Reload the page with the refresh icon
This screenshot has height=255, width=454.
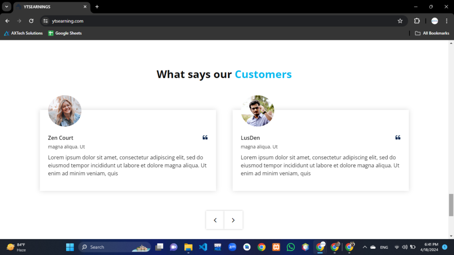click(31, 21)
